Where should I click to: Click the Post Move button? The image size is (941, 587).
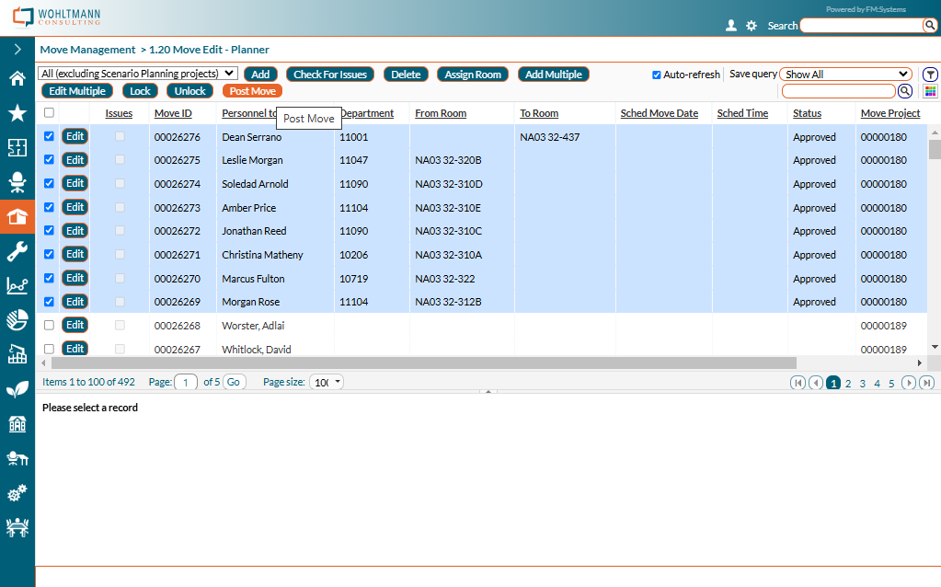252,91
